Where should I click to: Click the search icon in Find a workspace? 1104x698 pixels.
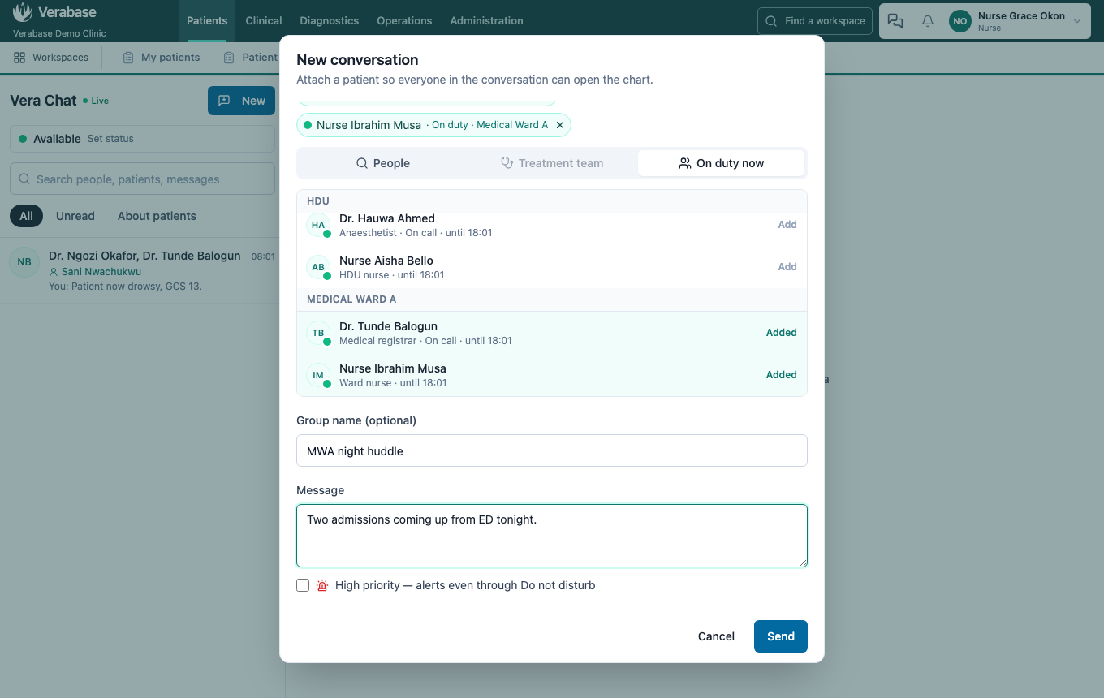(771, 21)
